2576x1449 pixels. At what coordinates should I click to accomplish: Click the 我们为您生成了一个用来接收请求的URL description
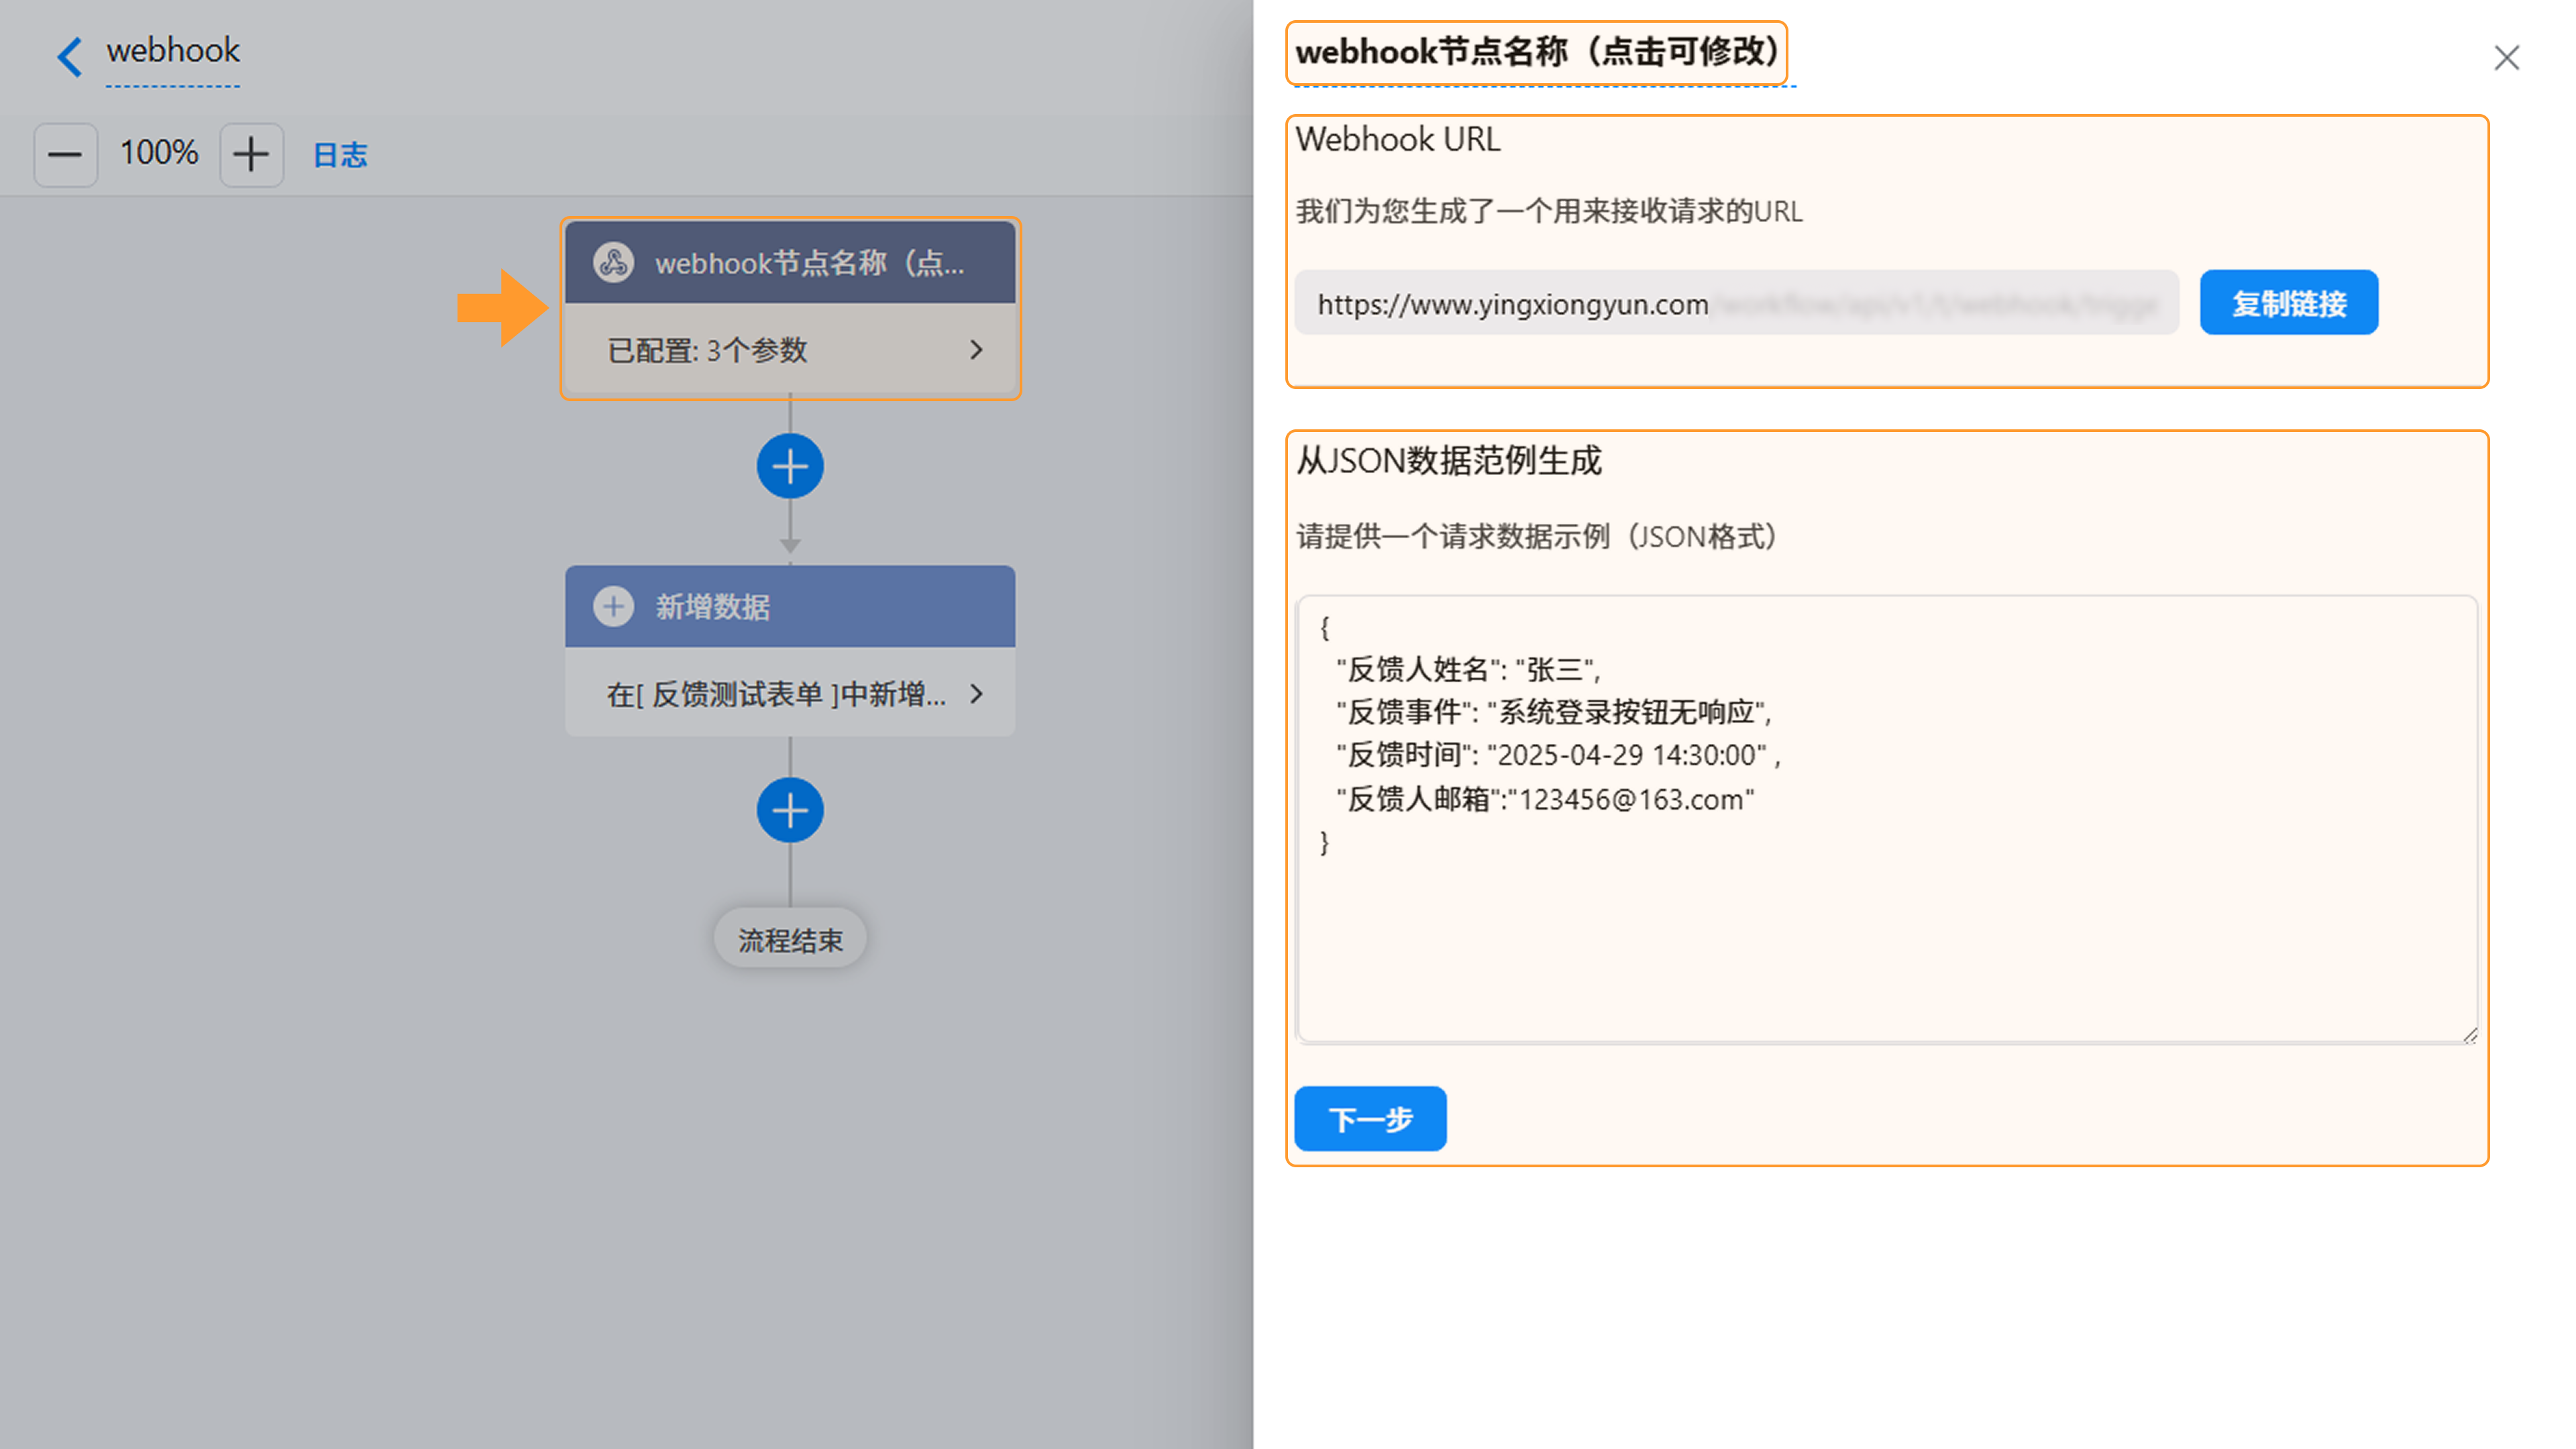(1549, 211)
